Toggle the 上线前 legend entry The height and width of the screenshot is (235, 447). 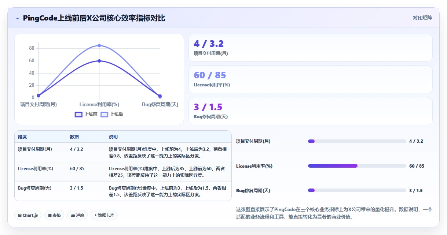86,114
